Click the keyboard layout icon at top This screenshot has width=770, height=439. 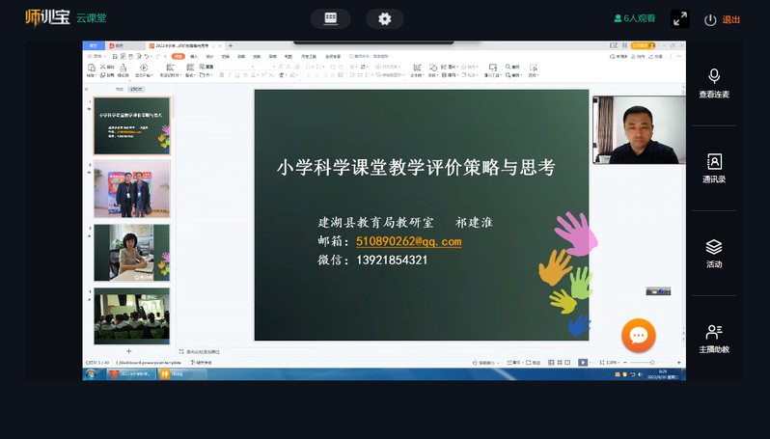pyautogui.click(x=330, y=19)
